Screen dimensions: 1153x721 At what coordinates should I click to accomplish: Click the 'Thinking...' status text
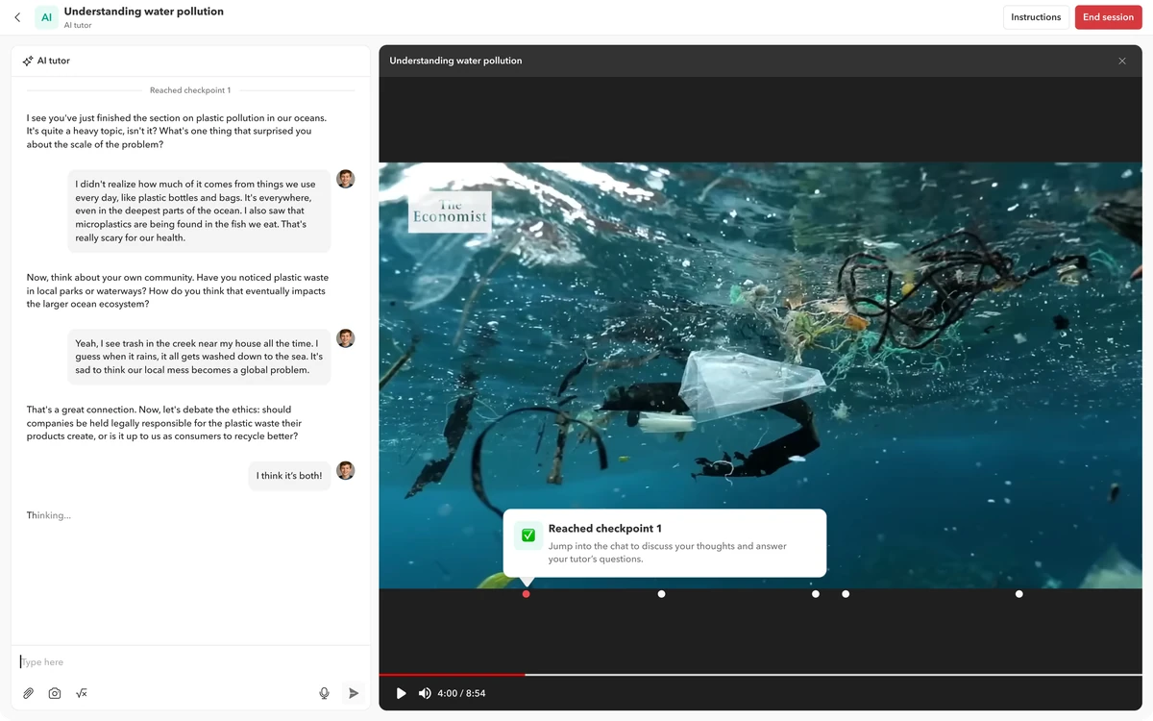pyautogui.click(x=49, y=515)
